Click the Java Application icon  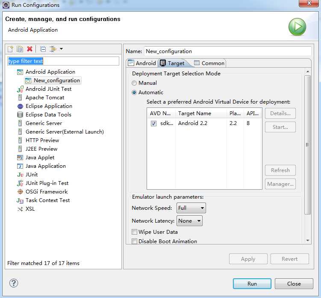tap(20, 166)
